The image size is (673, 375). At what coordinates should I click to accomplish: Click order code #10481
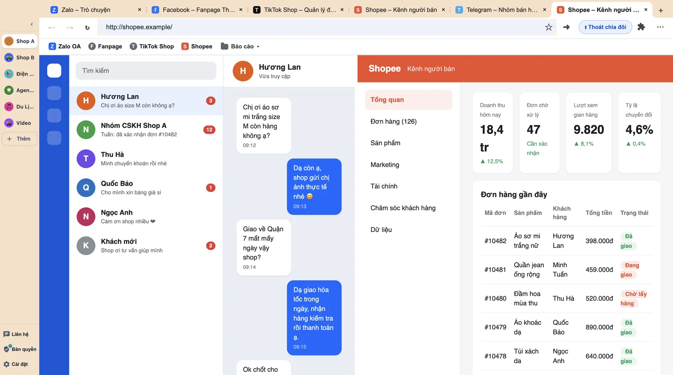coord(495,270)
